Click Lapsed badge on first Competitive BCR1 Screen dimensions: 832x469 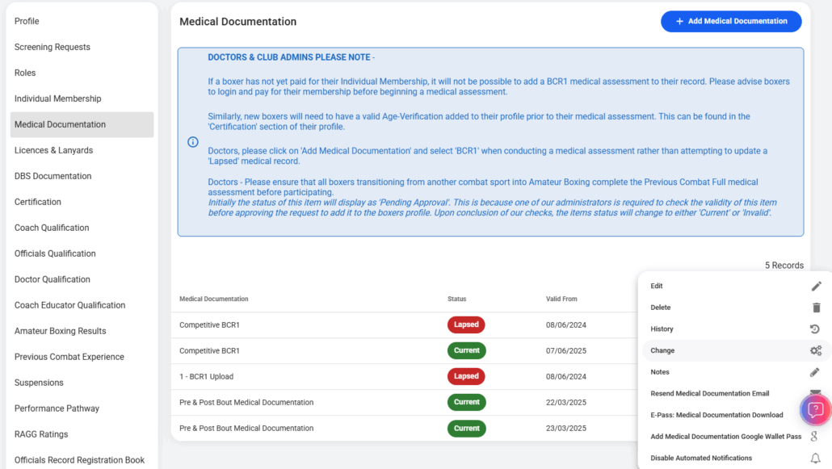click(466, 325)
